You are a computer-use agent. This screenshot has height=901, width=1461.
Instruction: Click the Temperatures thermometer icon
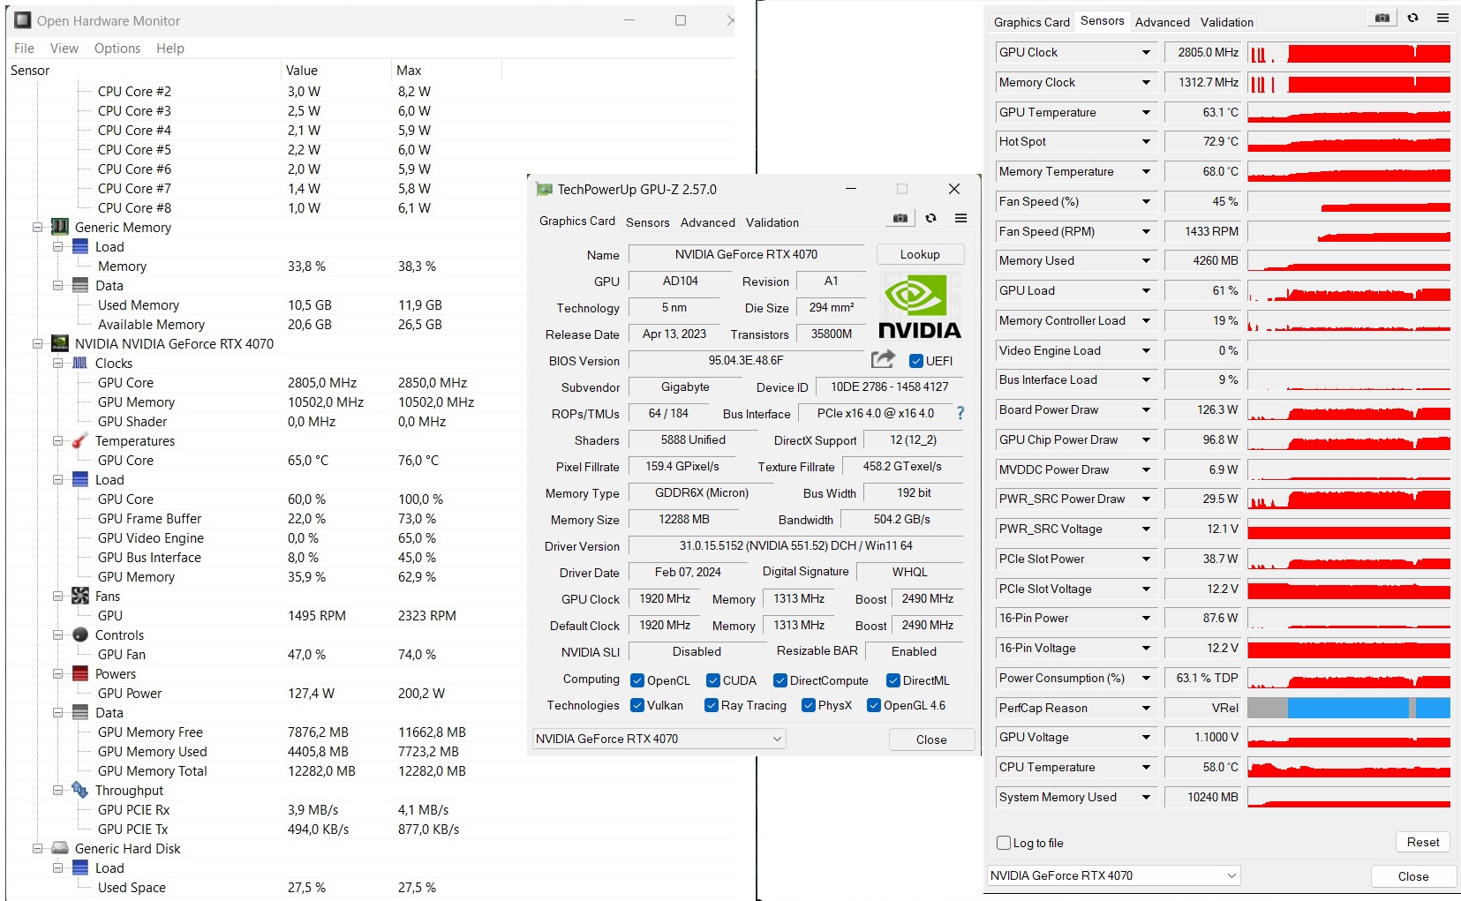(80, 440)
